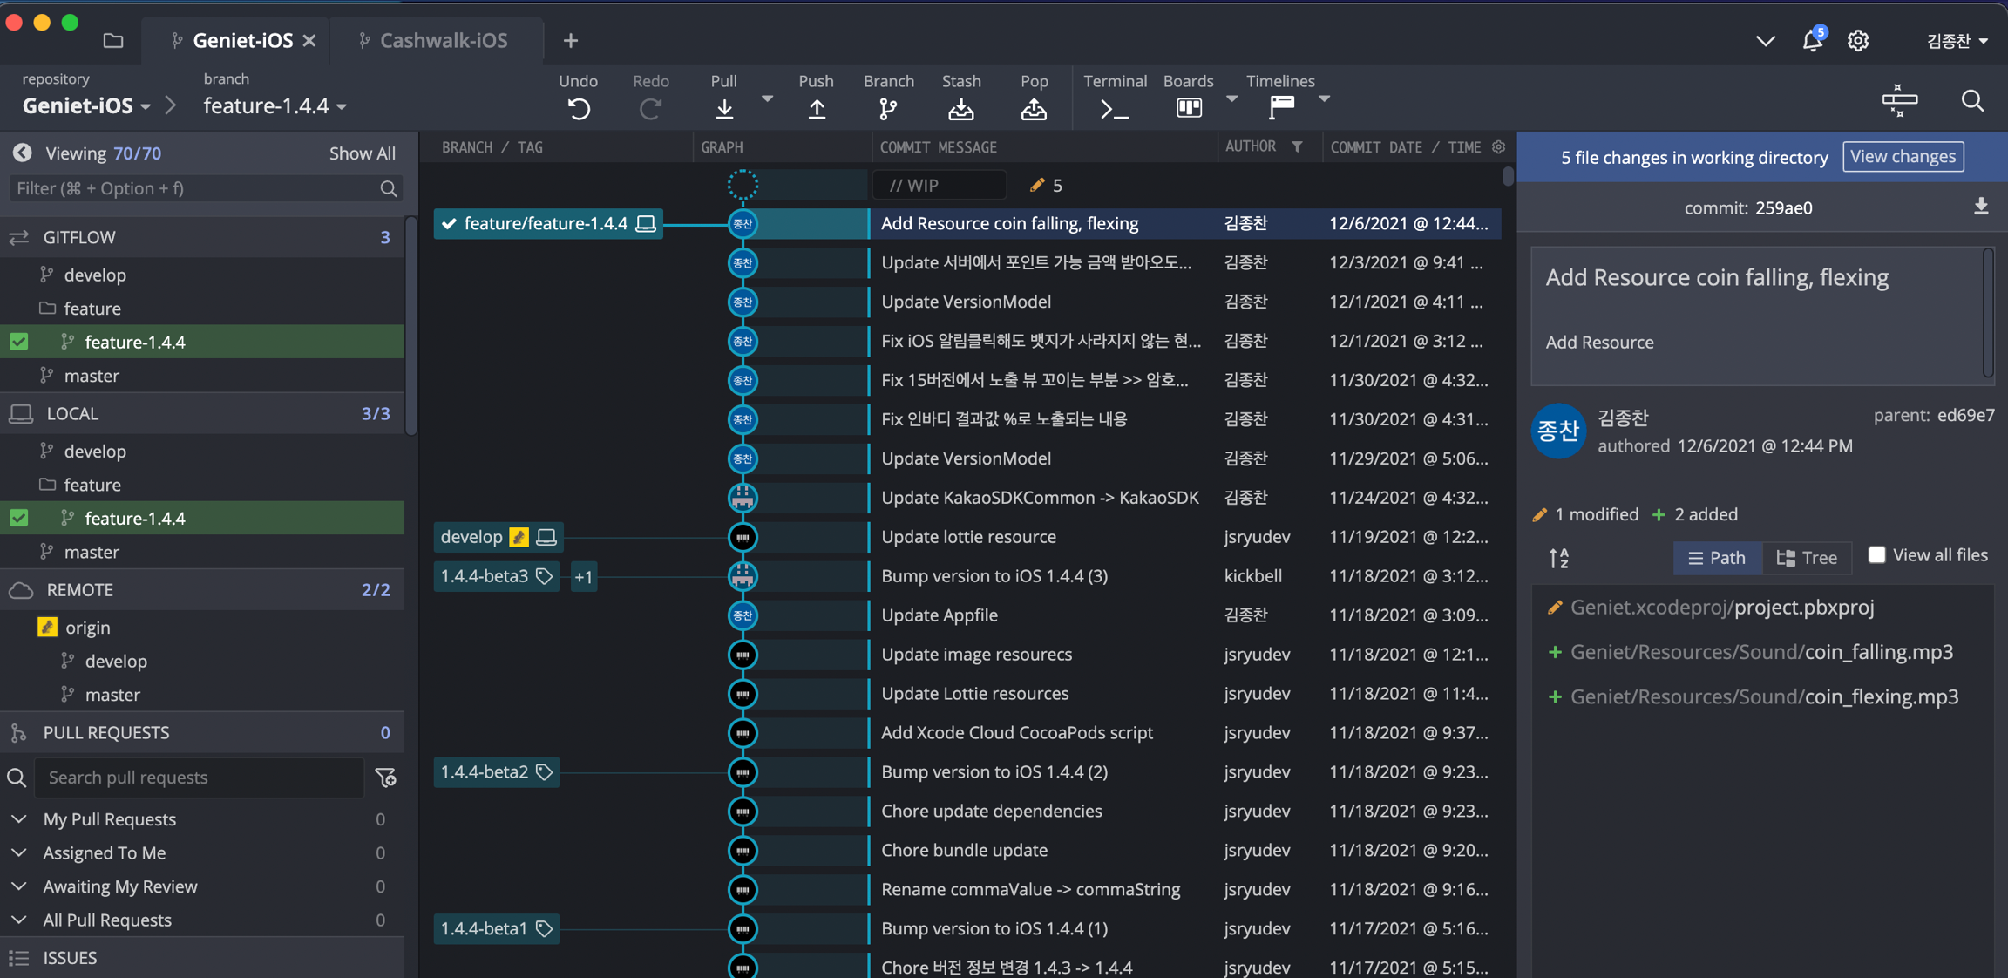The image size is (2008, 978).
Task: Switch file list to Tree view
Action: pos(1808,558)
